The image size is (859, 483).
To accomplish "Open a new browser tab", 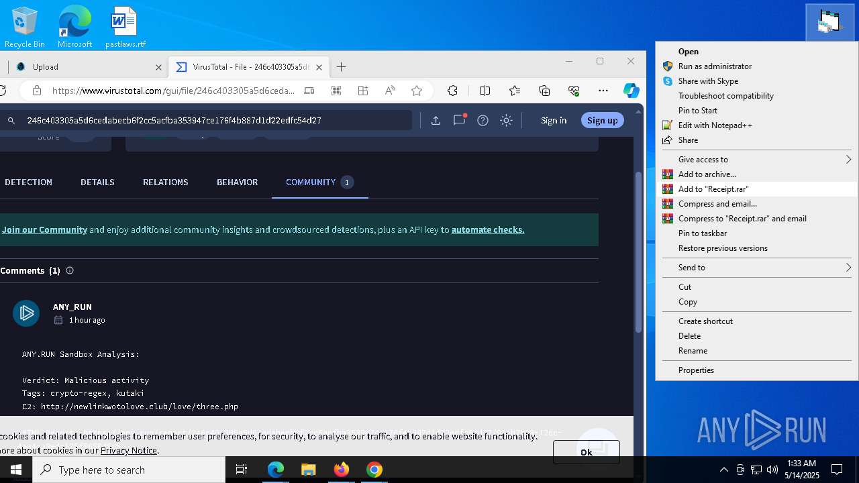I will (x=341, y=67).
